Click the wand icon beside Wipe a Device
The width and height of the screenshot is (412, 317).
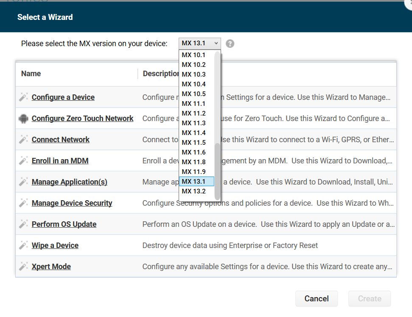click(23, 245)
